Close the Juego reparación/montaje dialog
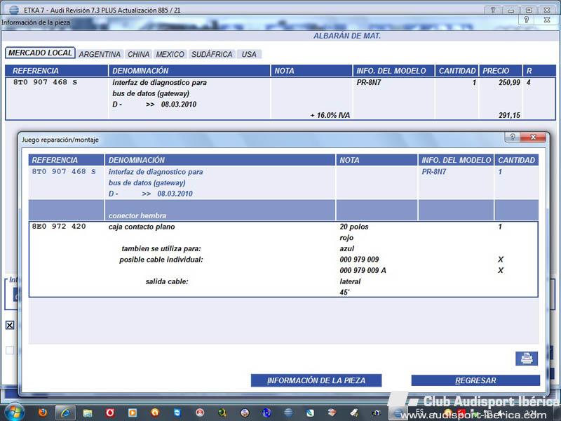 [x=533, y=137]
